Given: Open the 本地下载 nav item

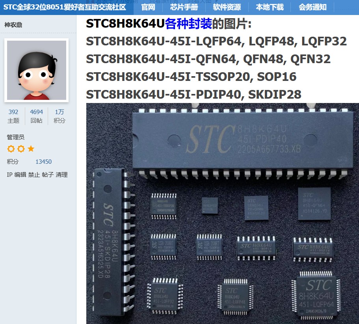Looking at the screenshot, I should pyautogui.click(x=270, y=7).
